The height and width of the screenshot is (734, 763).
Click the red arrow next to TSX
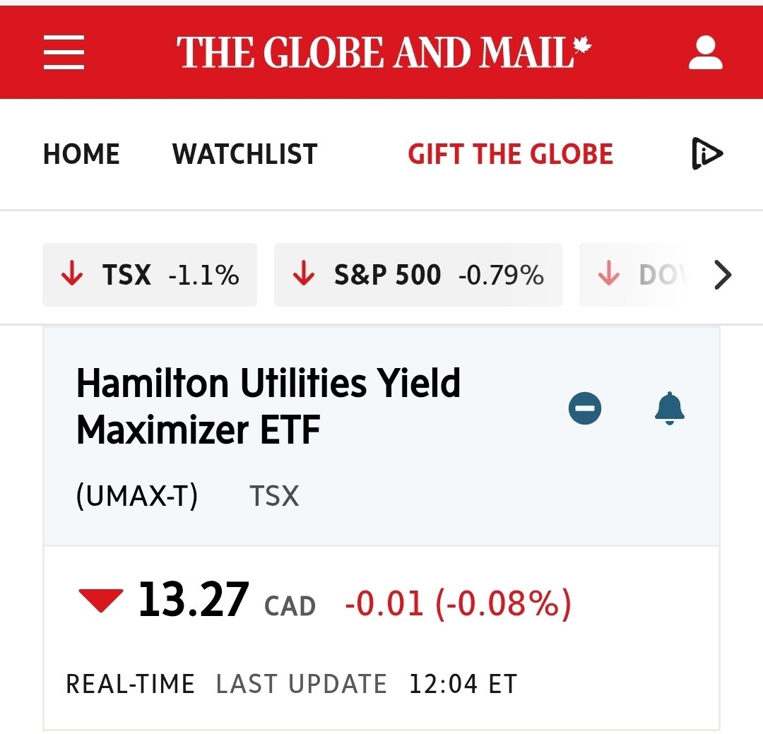pyautogui.click(x=72, y=275)
